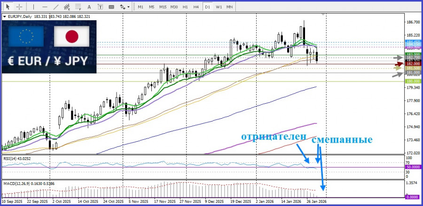The image size is (423, 206).
Task: Select the vertical line drawing tool
Action: (x=32, y=7)
